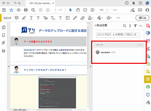The height and width of the screenshot is (111, 151).
Task: Close the comment toolbar with 閉じる
Action: [142, 18]
